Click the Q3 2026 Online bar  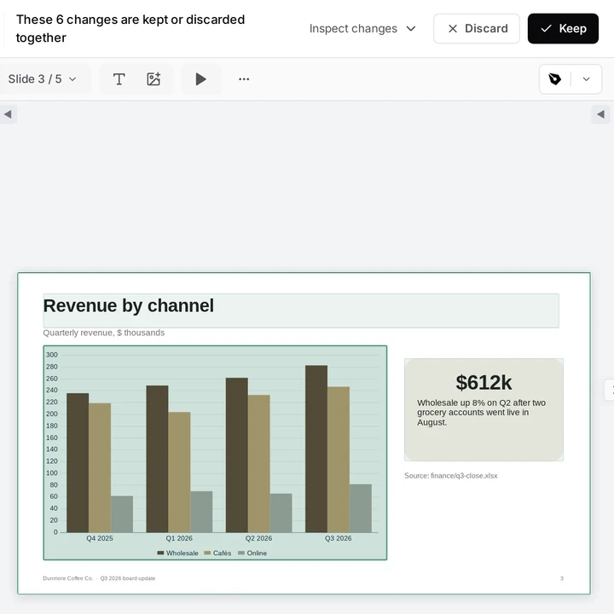click(361, 508)
